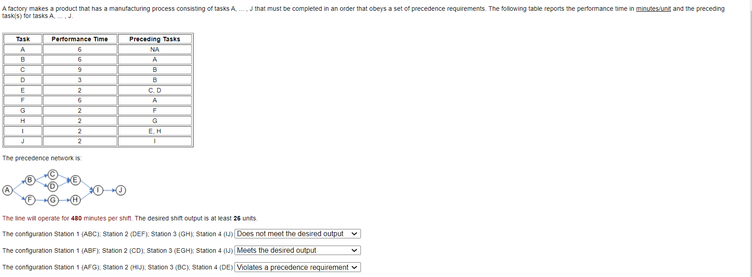The height and width of the screenshot is (277, 752).
Task: Select node G in the network diagram
Action: coord(53,200)
